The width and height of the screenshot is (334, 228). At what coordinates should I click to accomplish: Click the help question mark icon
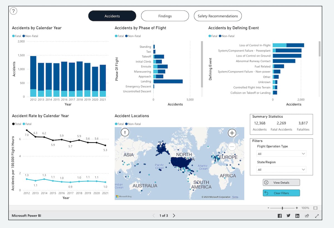pyautogui.click(x=13, y=11)
